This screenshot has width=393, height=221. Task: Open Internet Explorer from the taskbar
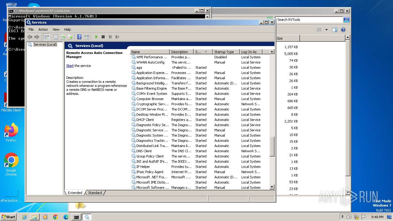[25, 217]
